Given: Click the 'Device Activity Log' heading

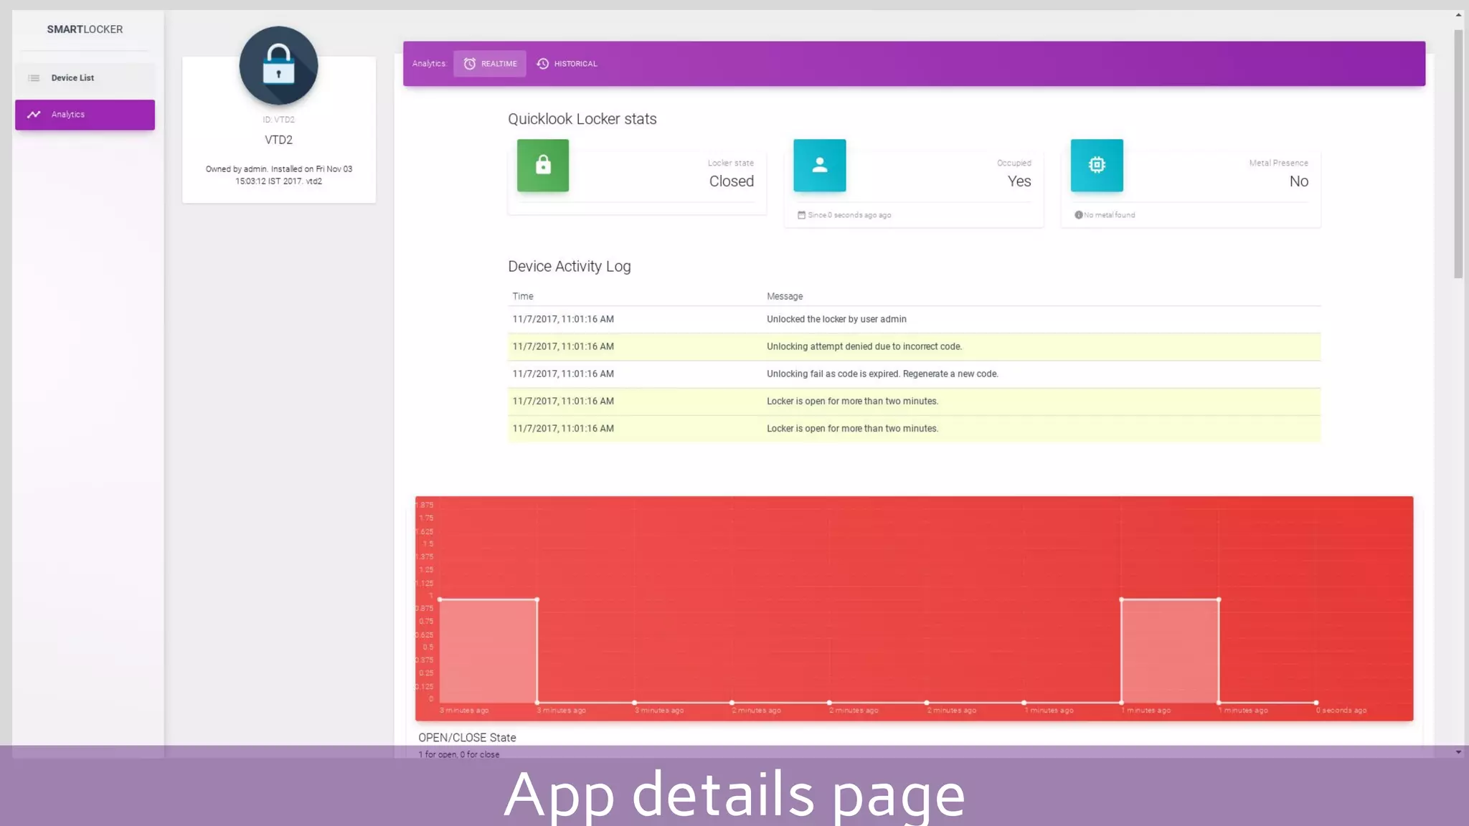Looking at the screenshot, I should click(570, 267).
